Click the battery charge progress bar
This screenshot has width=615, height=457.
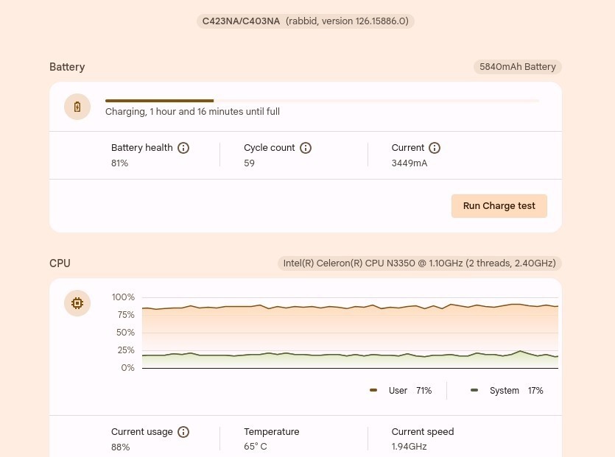point(323,101)
